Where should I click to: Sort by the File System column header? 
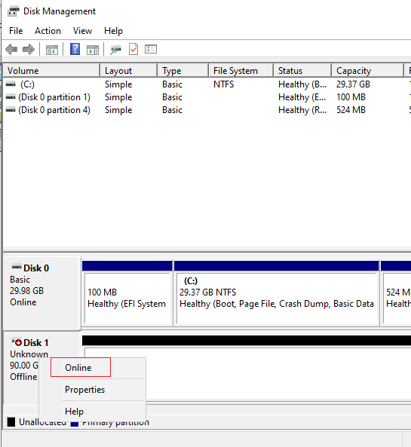tap(241, 70)
